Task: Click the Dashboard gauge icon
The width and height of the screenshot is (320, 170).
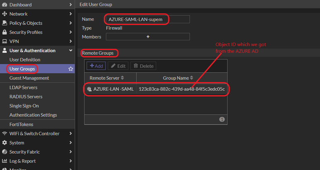Action: (4, 5)
